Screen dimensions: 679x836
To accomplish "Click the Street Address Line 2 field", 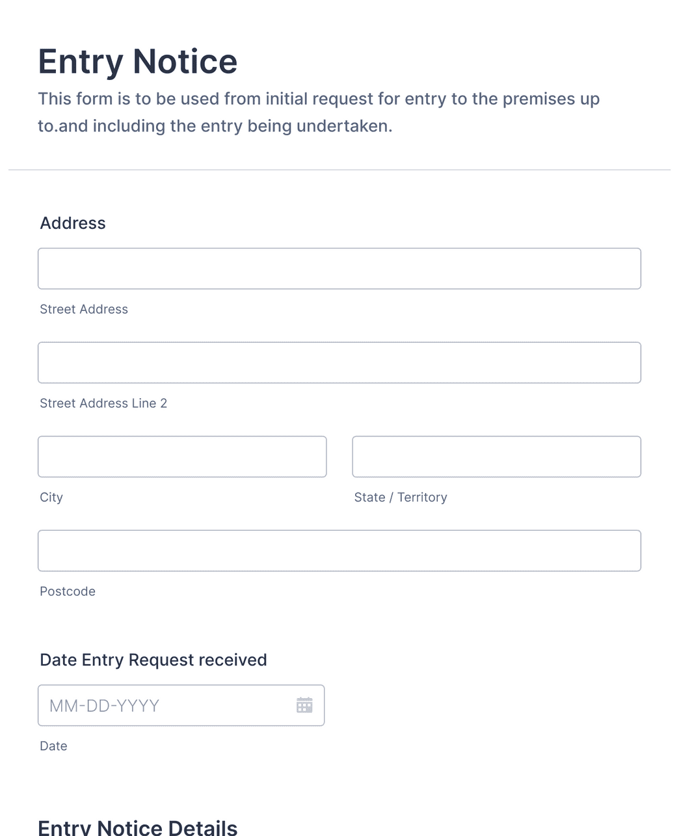I will click(339, 362).
